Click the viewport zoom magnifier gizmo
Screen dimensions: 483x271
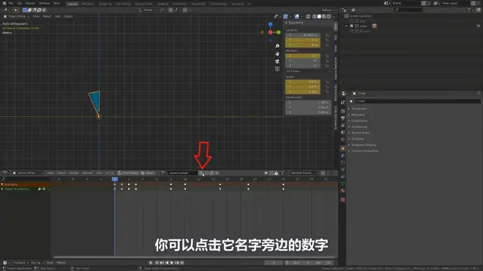click(277, 46)
